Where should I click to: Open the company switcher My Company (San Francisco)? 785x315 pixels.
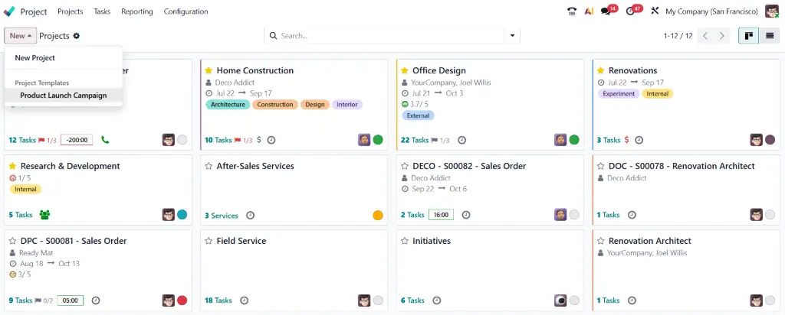click(x=711, y=11)
